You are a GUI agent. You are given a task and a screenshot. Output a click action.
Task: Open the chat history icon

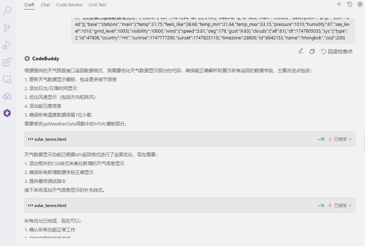point(350,4)
